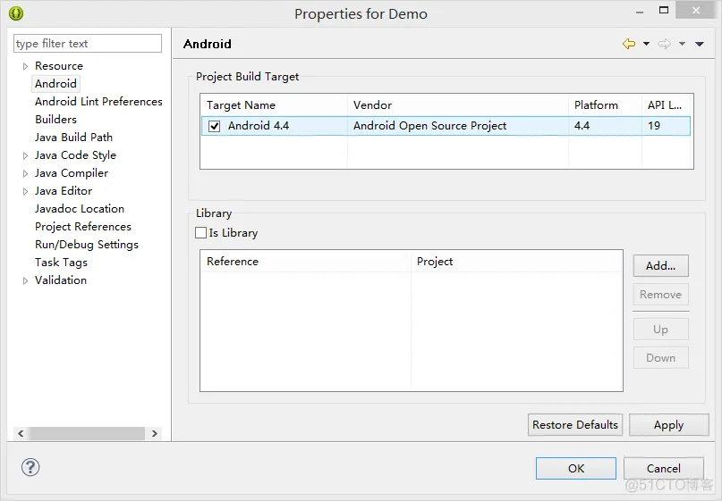Expand the Java Code Style node
722x501 pixels.
25,155
